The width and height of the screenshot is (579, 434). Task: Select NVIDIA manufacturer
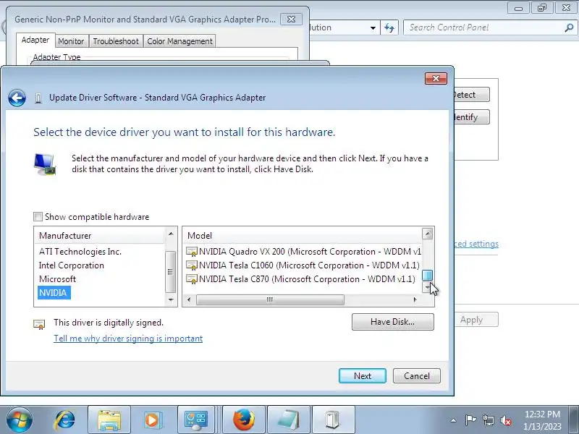pyautogui.click(x=54, y=293)
